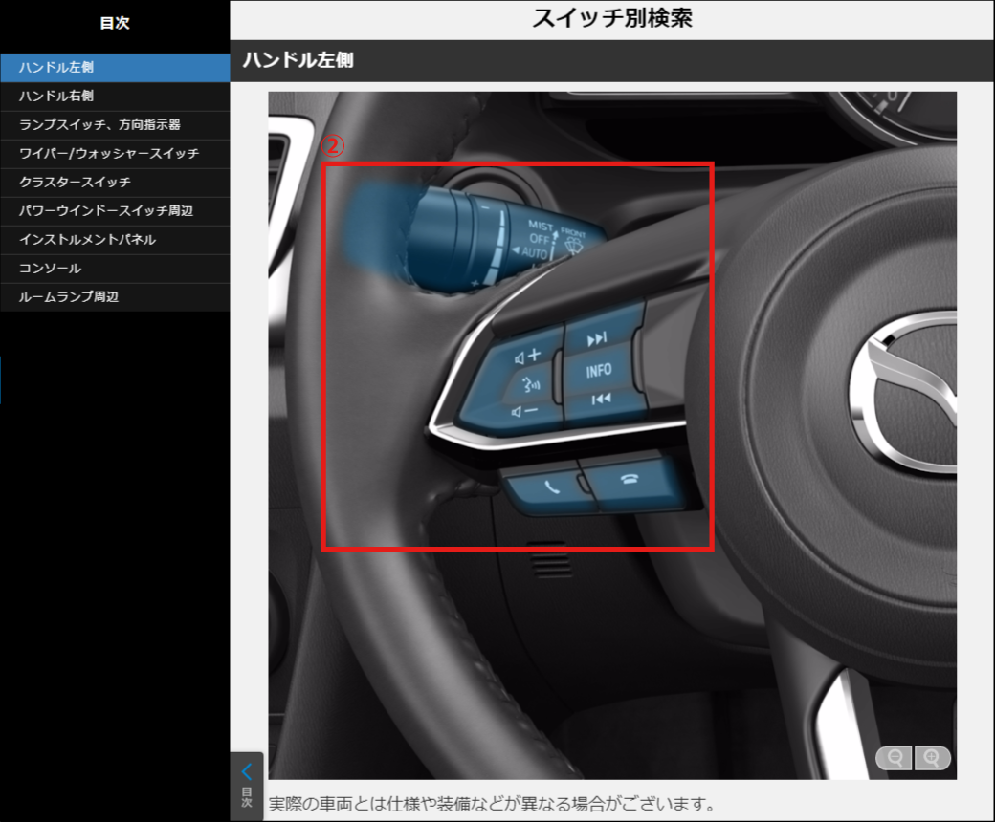The height and width of the screenshot is (822, 995).
Task: Click the hang-up call button
Action: coord(629,481)
